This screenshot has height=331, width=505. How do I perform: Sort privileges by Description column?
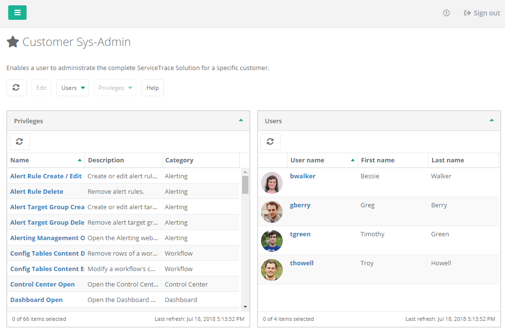point(123,160)
